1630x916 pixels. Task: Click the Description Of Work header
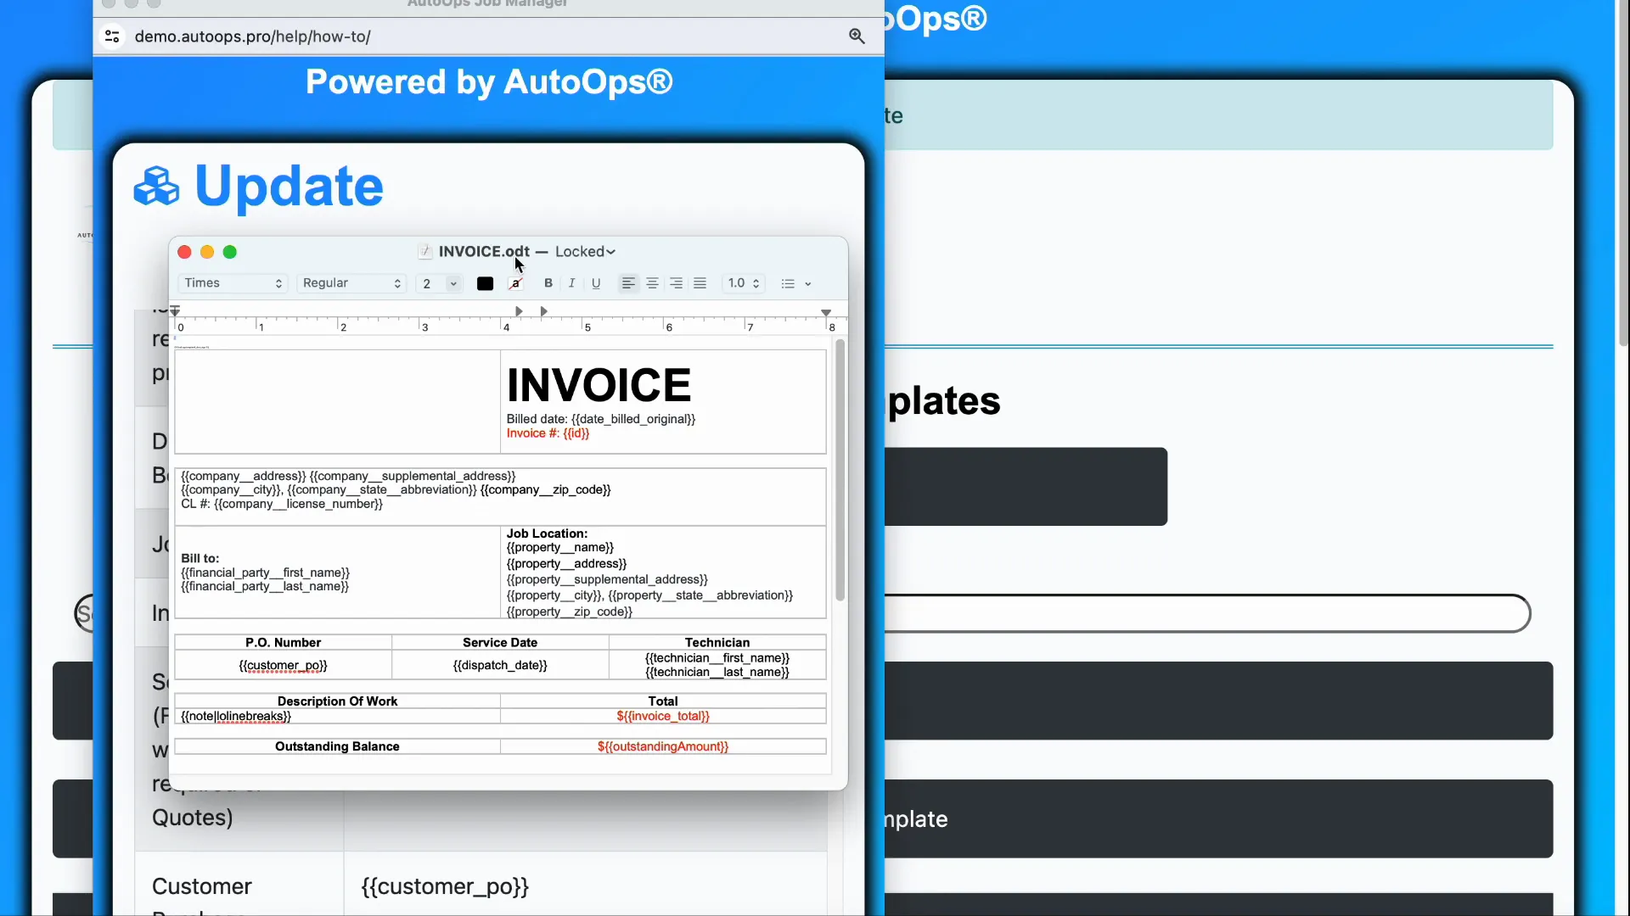(x=337, y=701)
